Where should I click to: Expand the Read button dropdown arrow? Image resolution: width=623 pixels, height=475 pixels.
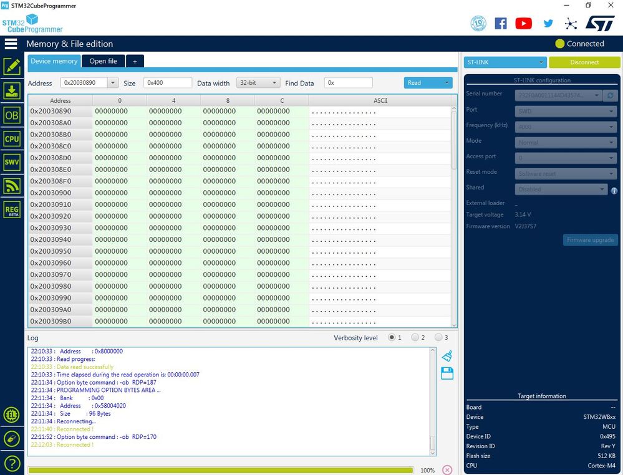[x=447, y=83]
